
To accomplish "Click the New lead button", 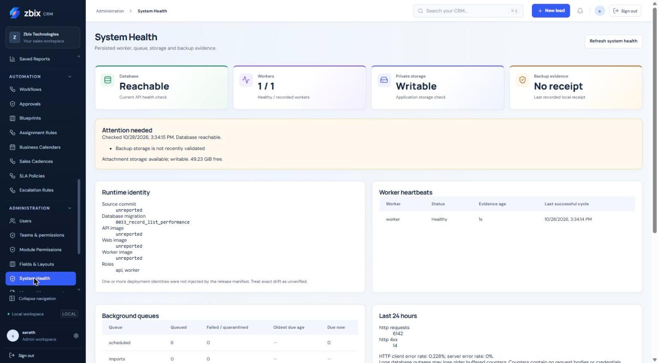I will coord(551,11).
